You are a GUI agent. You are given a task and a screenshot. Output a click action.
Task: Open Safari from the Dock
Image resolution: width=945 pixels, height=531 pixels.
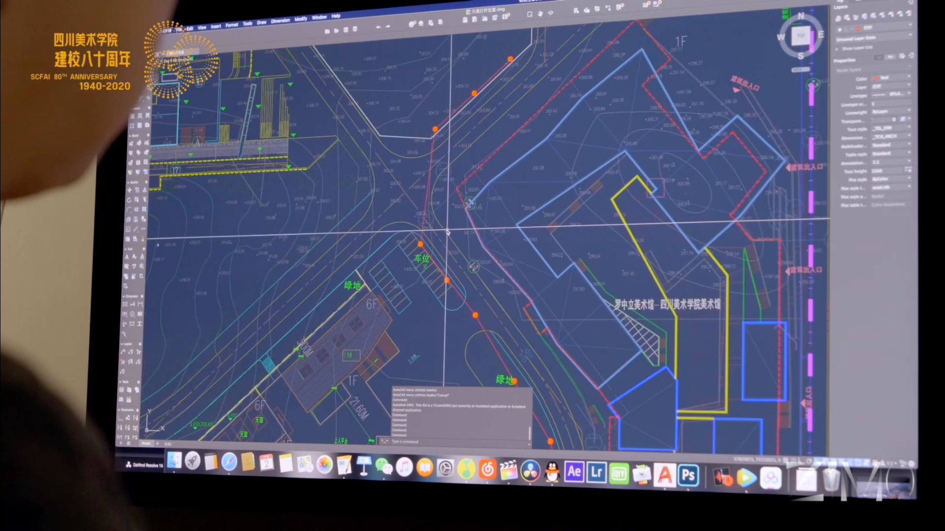click(229, 461)
